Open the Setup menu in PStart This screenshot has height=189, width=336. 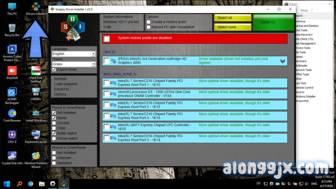pyautogui.click(x=304, y=10)
